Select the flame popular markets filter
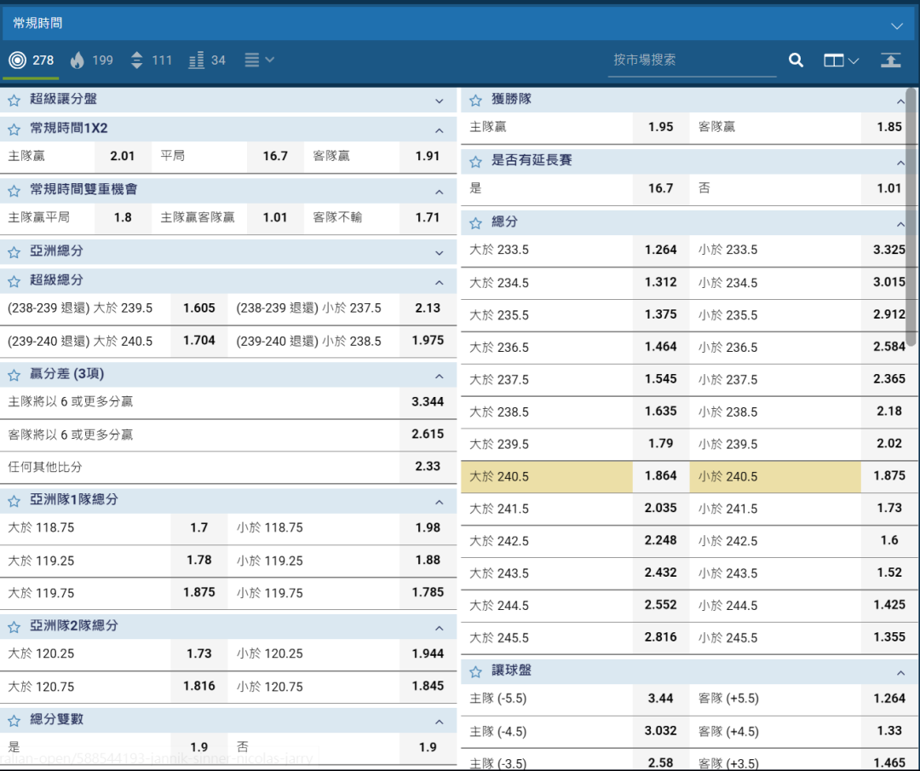Viewport: 920px width, 771px height. pos(92,60)
